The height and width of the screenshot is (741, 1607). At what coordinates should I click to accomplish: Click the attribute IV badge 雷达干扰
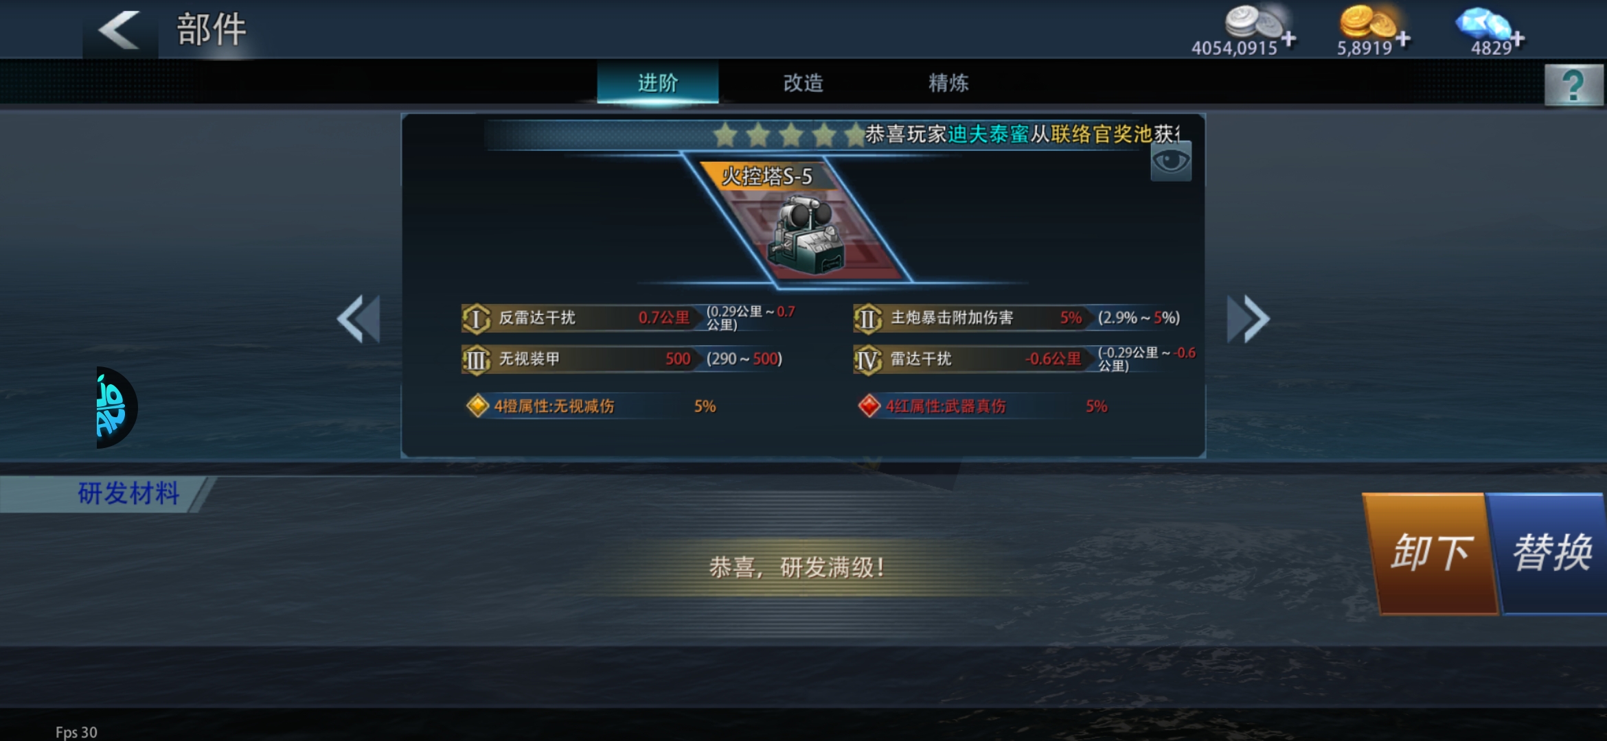tap(868, 360)
